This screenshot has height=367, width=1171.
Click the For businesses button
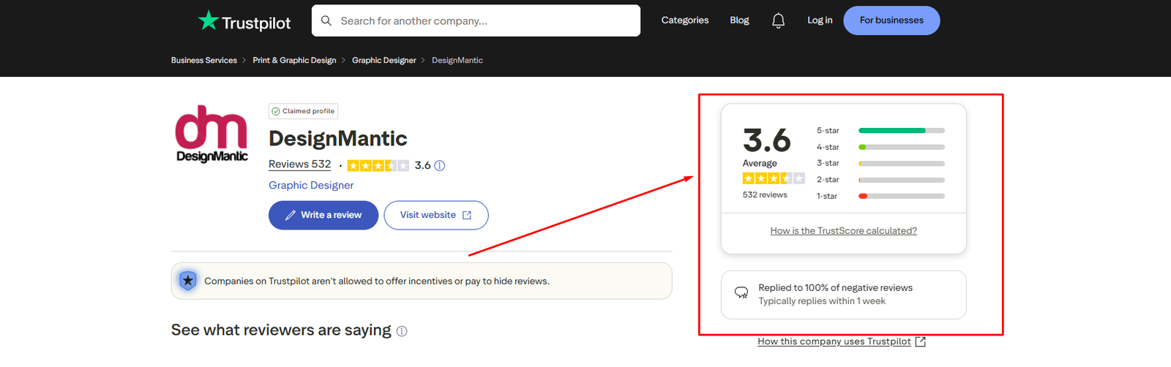pos(891,20)
